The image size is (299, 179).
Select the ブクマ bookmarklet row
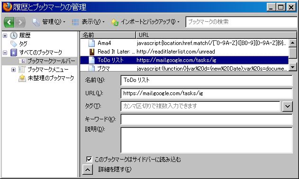pos(184,68)
